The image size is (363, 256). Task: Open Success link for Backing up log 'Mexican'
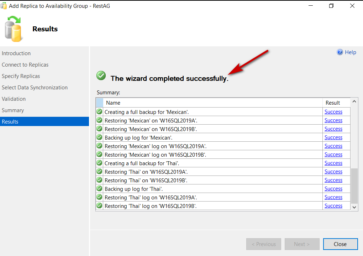click(x=333, y=137)
